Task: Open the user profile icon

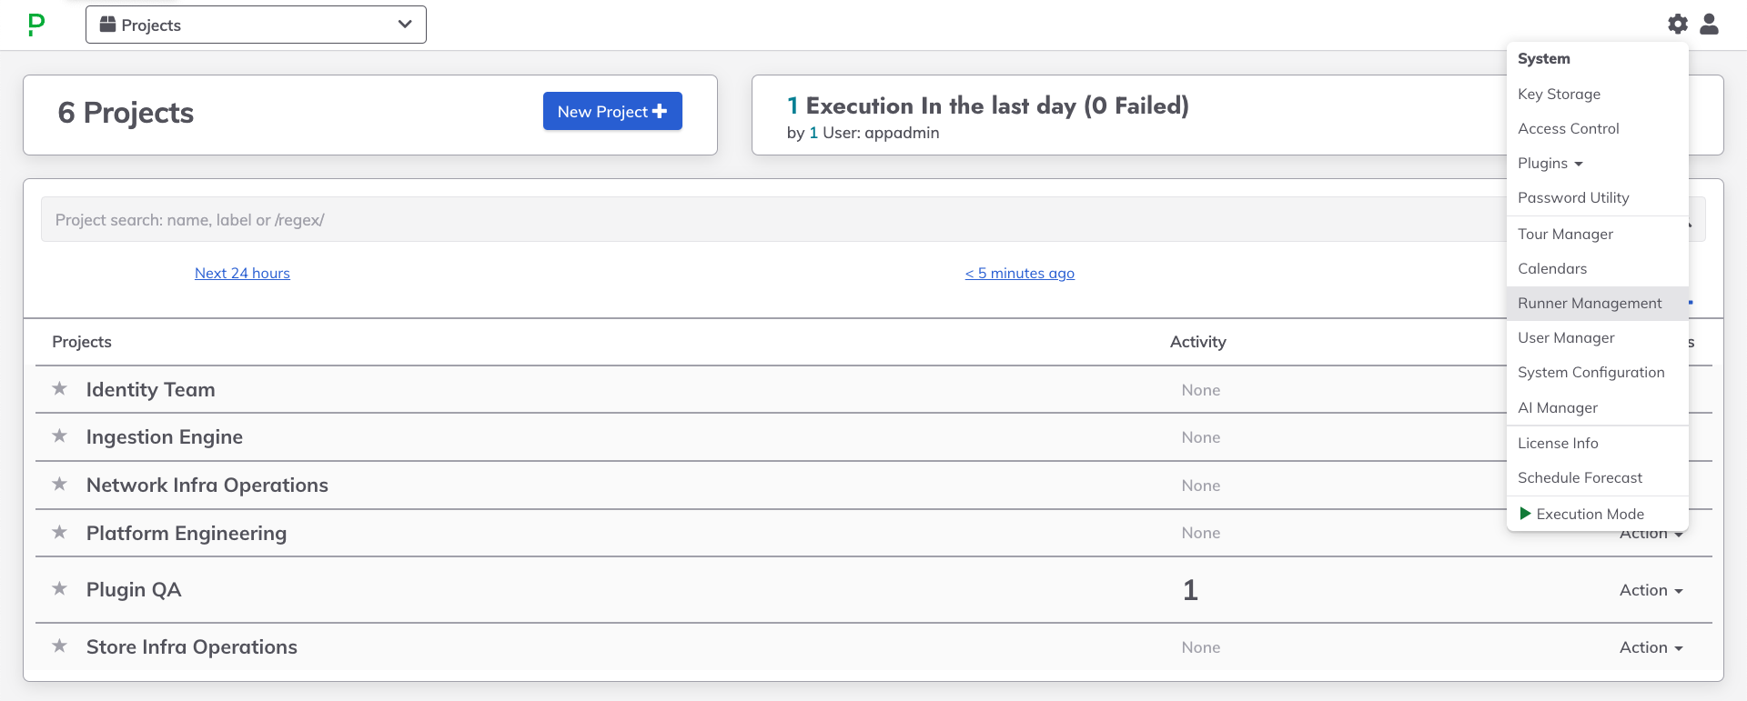Action: click(x=1710, y=25)
